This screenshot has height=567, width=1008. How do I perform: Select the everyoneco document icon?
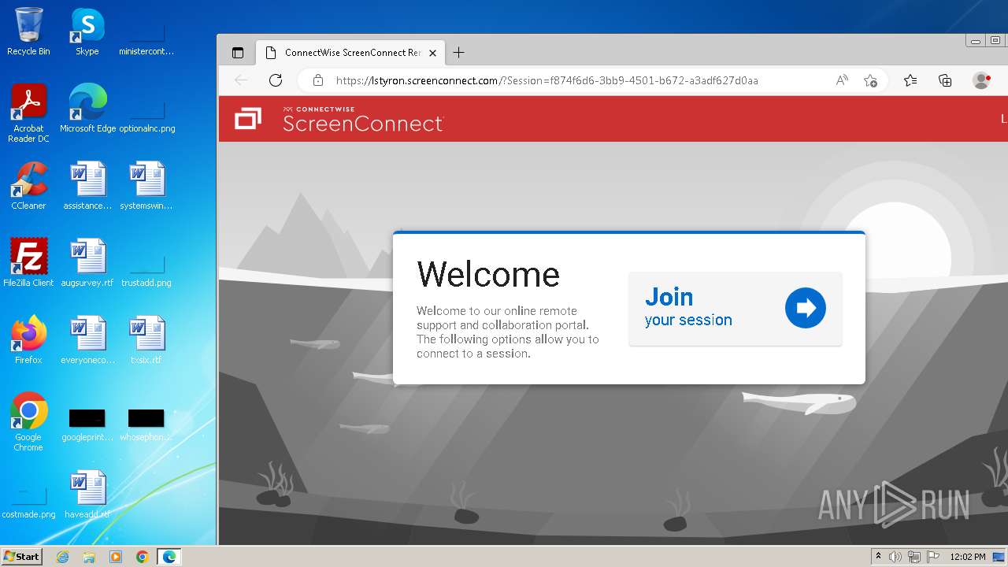[87, 340]
